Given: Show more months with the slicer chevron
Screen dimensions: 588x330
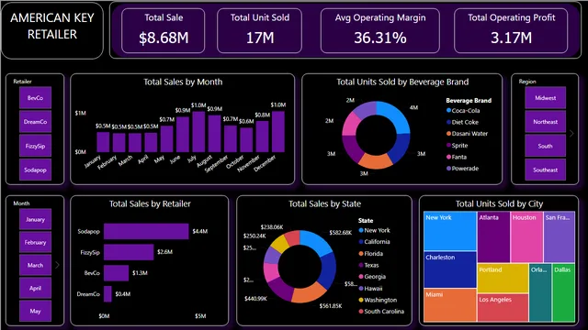Looking at the screenshot, I should [x=57, y=265].
